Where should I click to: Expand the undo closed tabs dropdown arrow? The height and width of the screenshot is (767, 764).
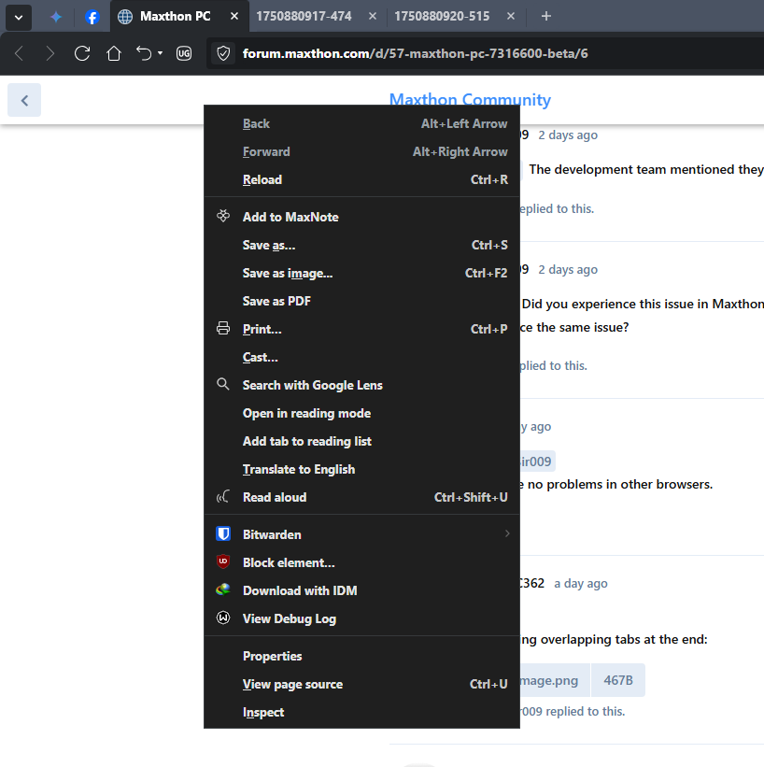[160, 53]
